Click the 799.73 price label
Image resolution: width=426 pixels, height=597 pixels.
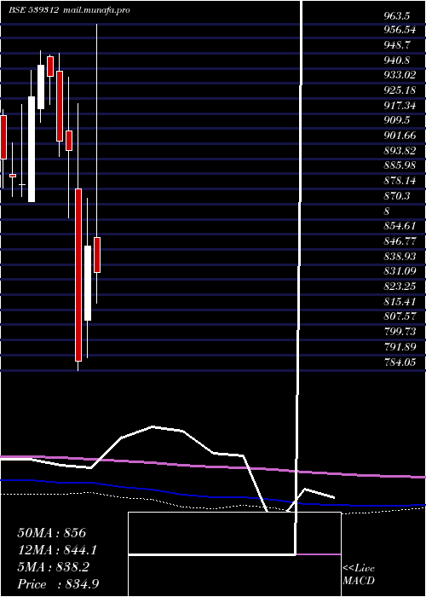point(400,331)
